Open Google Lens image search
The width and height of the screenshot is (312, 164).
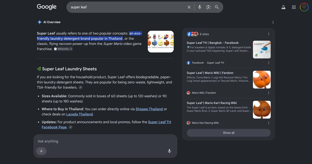(x=208, y=7)
